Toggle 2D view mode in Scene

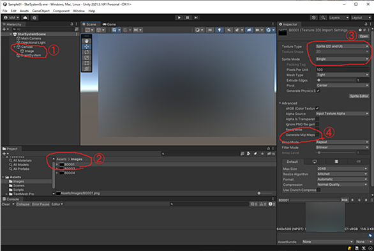(210, 30)
